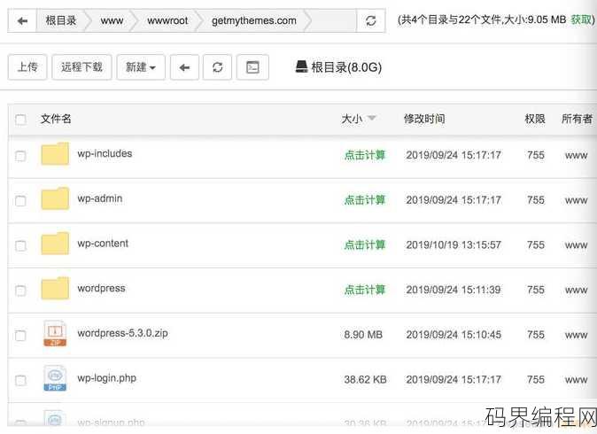Click owner www in wp-admin row
Viewport: 597px width, 434px height.
click(x=577, y=201)
